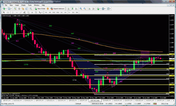Screen dimensions: 176x106
Task: Click the Default profile status field
Action: [78, 104]
